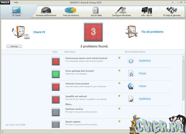Switch to PC help & glossary tab label
Viewport: 186px width, 134px height.
click(172, 15)
